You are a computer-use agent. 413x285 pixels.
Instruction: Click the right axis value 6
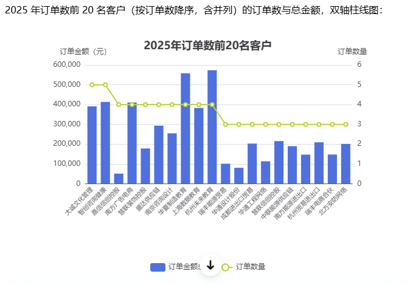pyautogui.click(x=359, y=64)
